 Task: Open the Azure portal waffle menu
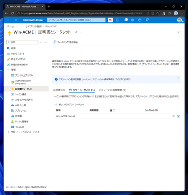click(x=8, y=20)
